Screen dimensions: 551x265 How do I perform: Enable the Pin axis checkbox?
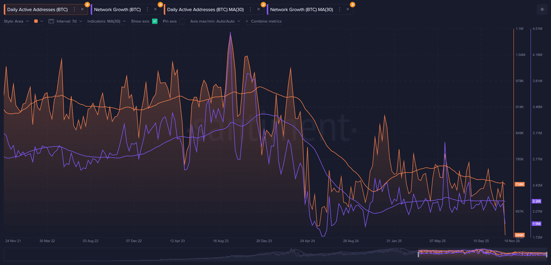(182, 21)
